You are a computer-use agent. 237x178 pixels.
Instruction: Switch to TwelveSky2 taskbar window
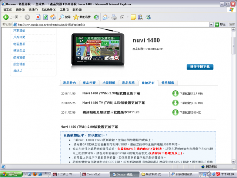click(x=94, y=174)
